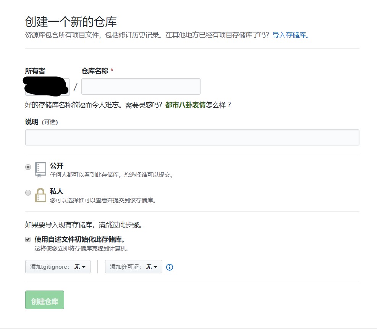The width and height of the screenshot is (377, 331).
Task: Click the 创建仓库 button
Action: pos(44,300)
